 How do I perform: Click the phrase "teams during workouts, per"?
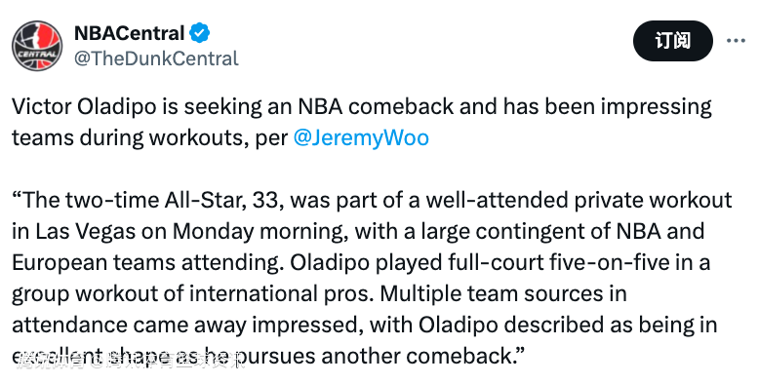coord(150,137)
